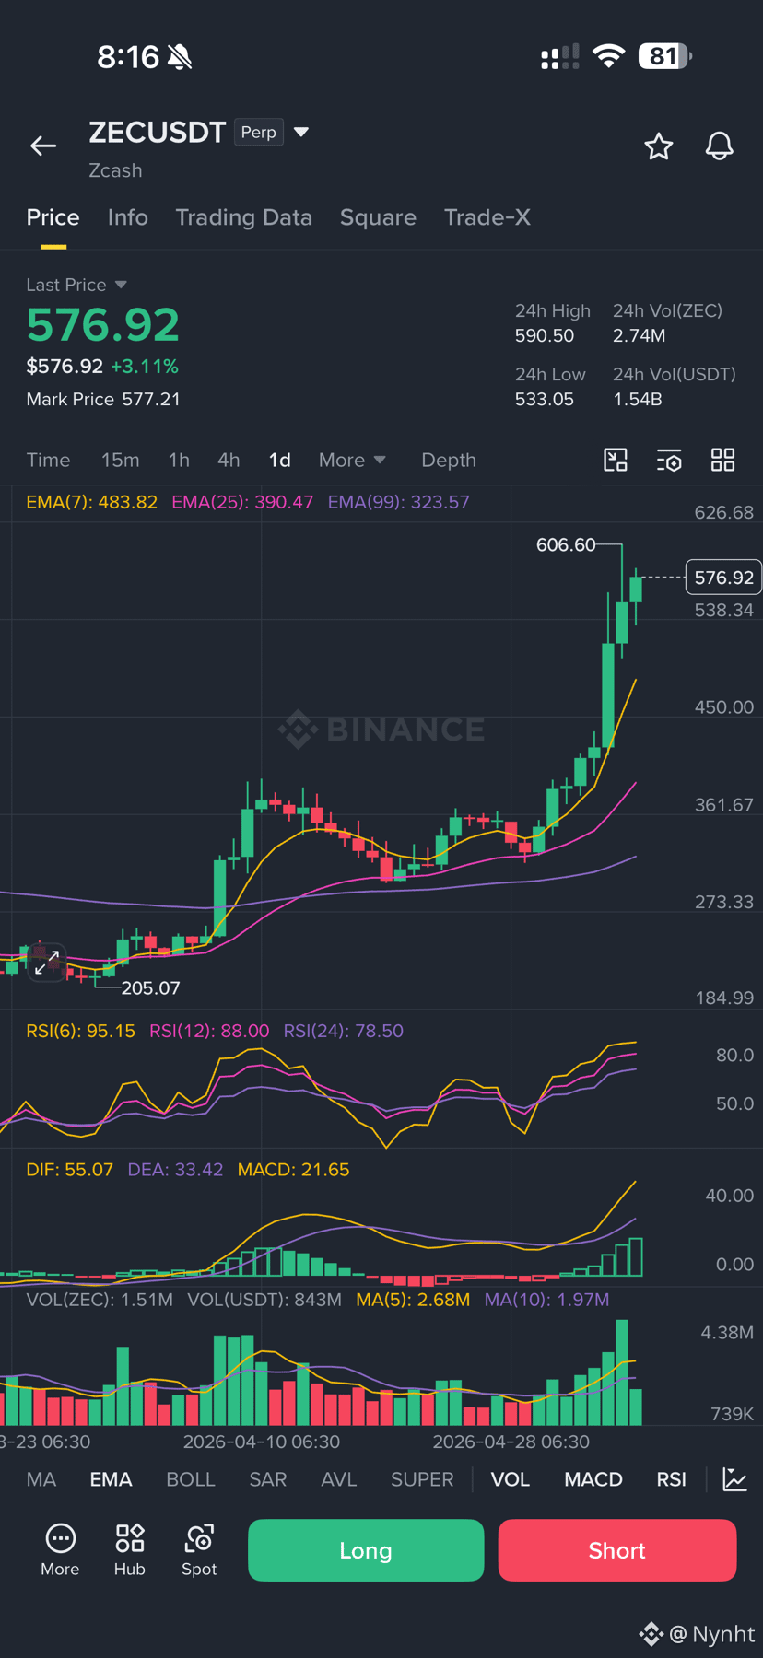Add ZECUSDT to favorites with the star

pos(658,146)
